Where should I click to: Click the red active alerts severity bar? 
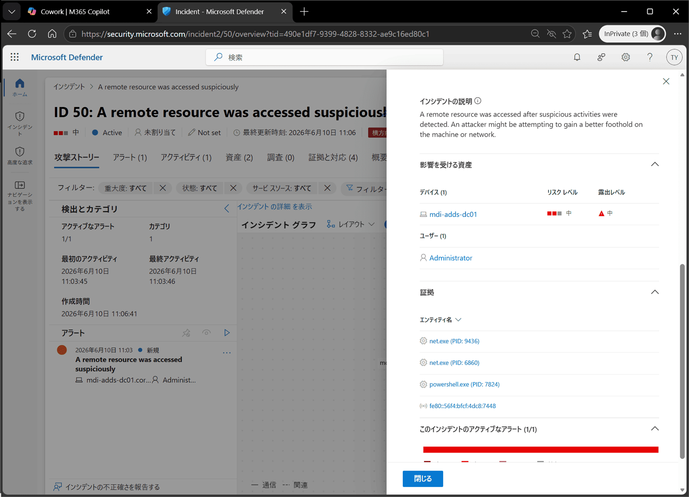(x=541, y=450)
